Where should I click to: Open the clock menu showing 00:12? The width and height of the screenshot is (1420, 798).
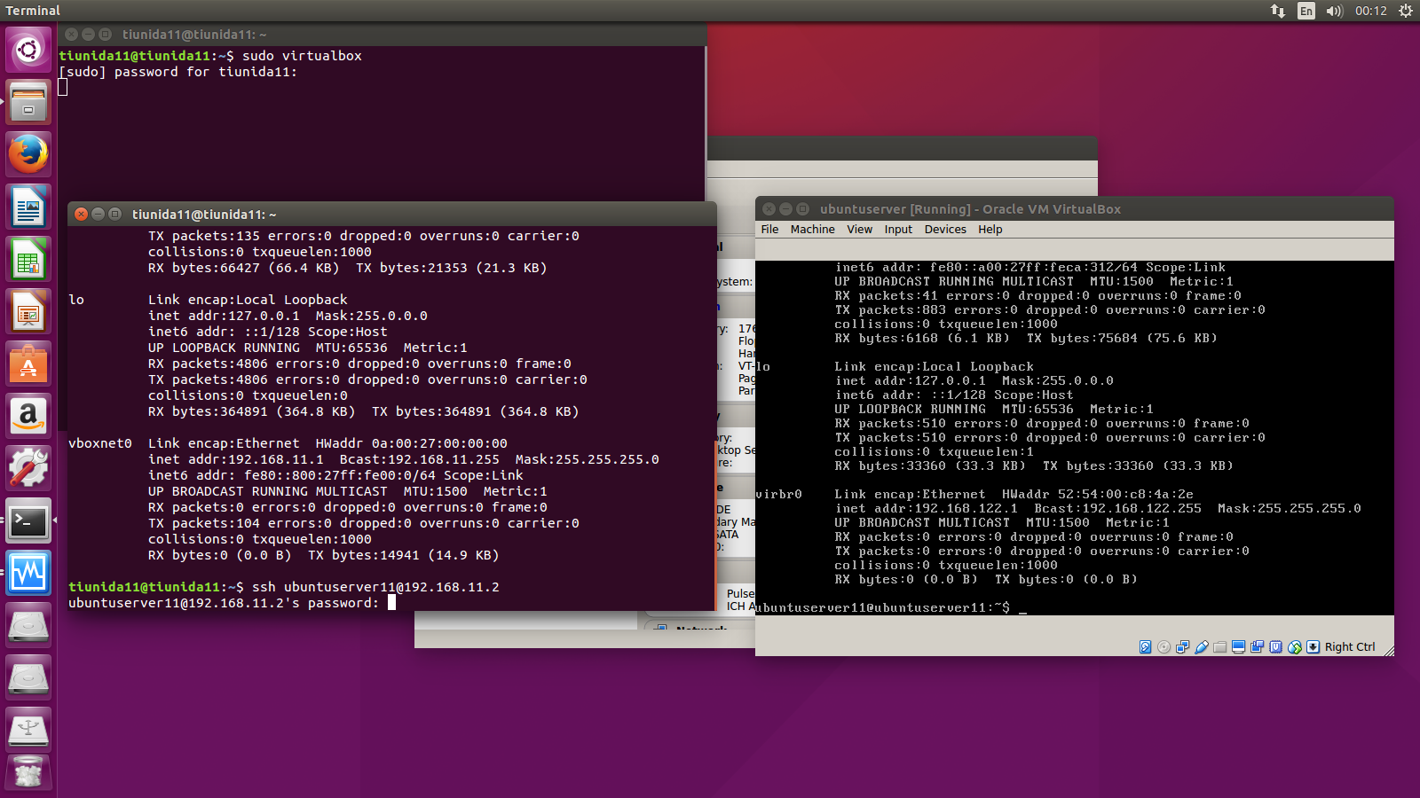click(x=1370, y=11)
